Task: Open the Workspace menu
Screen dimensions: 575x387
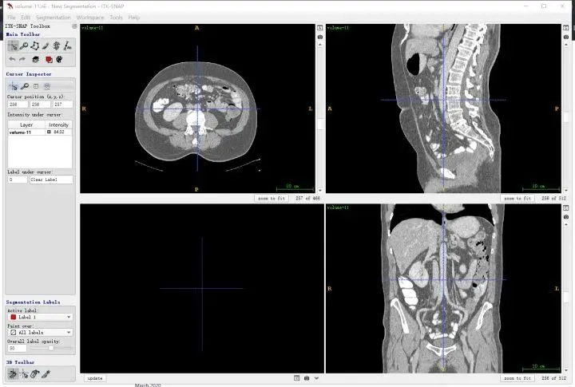Action: (x=90, y=18)
